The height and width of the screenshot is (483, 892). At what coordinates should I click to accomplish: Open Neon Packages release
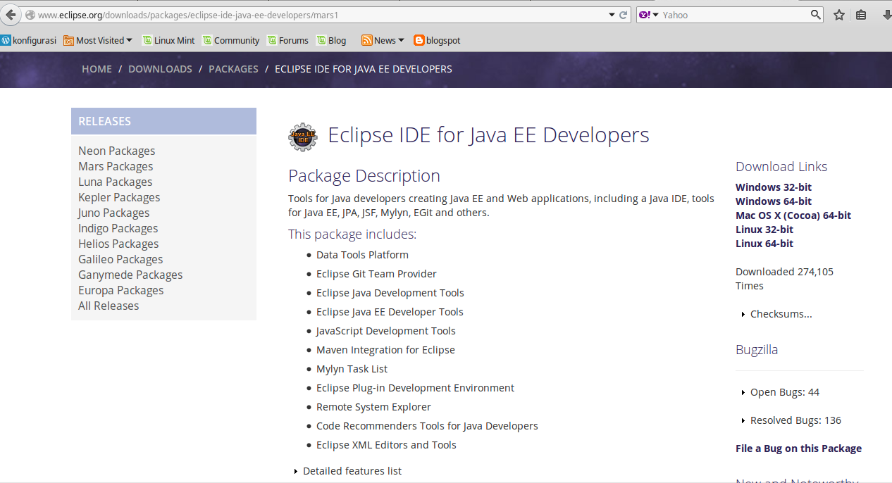[x=116, y=151]
